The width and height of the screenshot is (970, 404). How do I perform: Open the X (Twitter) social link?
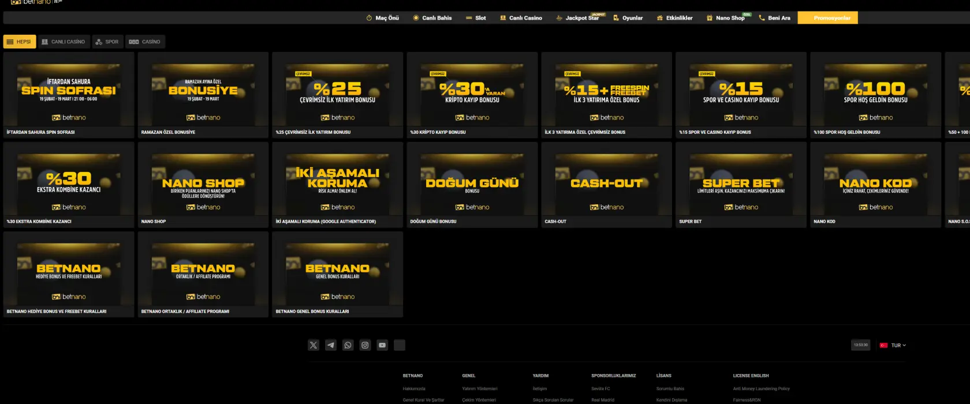[314, 345]
